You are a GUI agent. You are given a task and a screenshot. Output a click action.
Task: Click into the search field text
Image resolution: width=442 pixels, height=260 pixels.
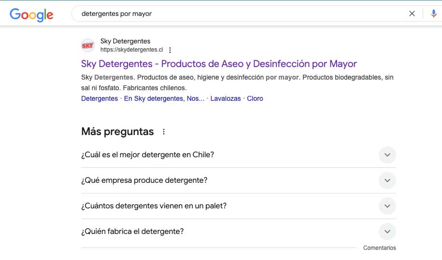pyautogui.click(x=116, y=14)
